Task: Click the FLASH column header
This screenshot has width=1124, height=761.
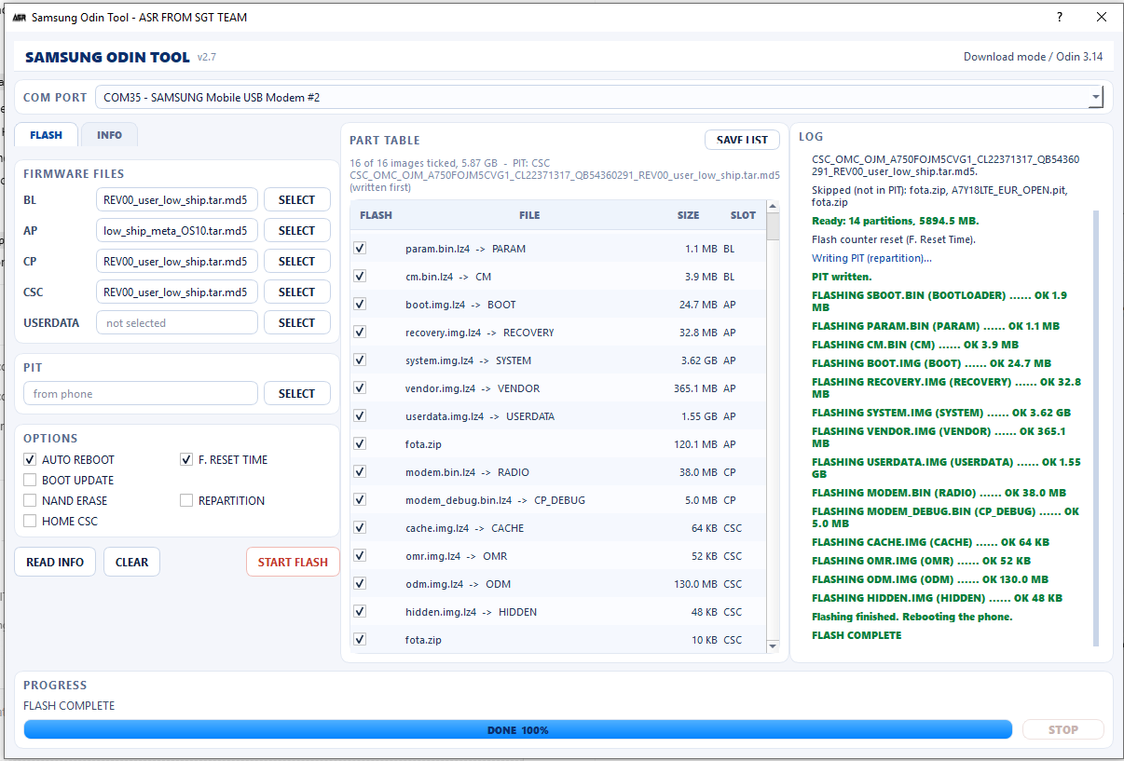Action: pyautogui.click(x=376, y=215)
